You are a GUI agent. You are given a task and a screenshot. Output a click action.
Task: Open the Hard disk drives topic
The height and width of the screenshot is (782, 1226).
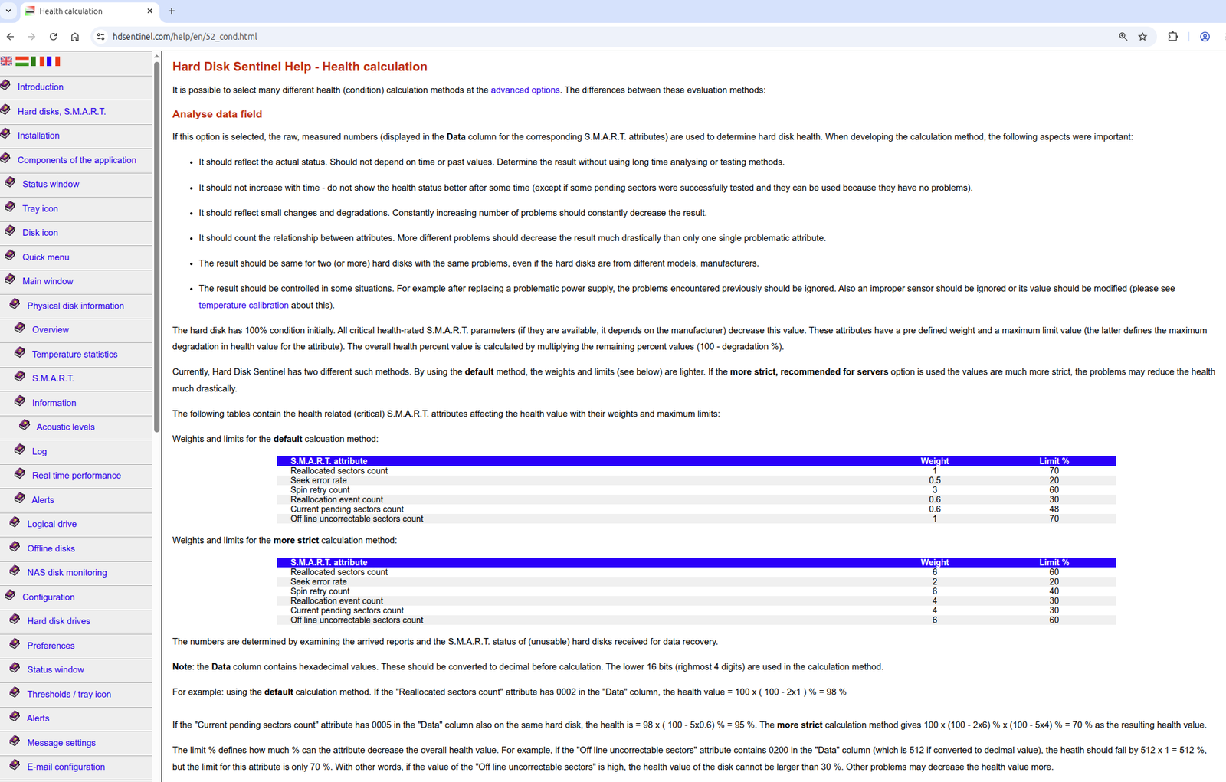[59, 622]
